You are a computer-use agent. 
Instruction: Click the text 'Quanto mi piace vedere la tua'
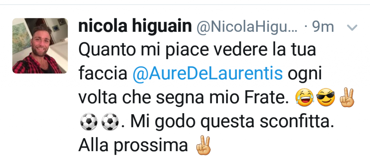click(x=197, y=50)
